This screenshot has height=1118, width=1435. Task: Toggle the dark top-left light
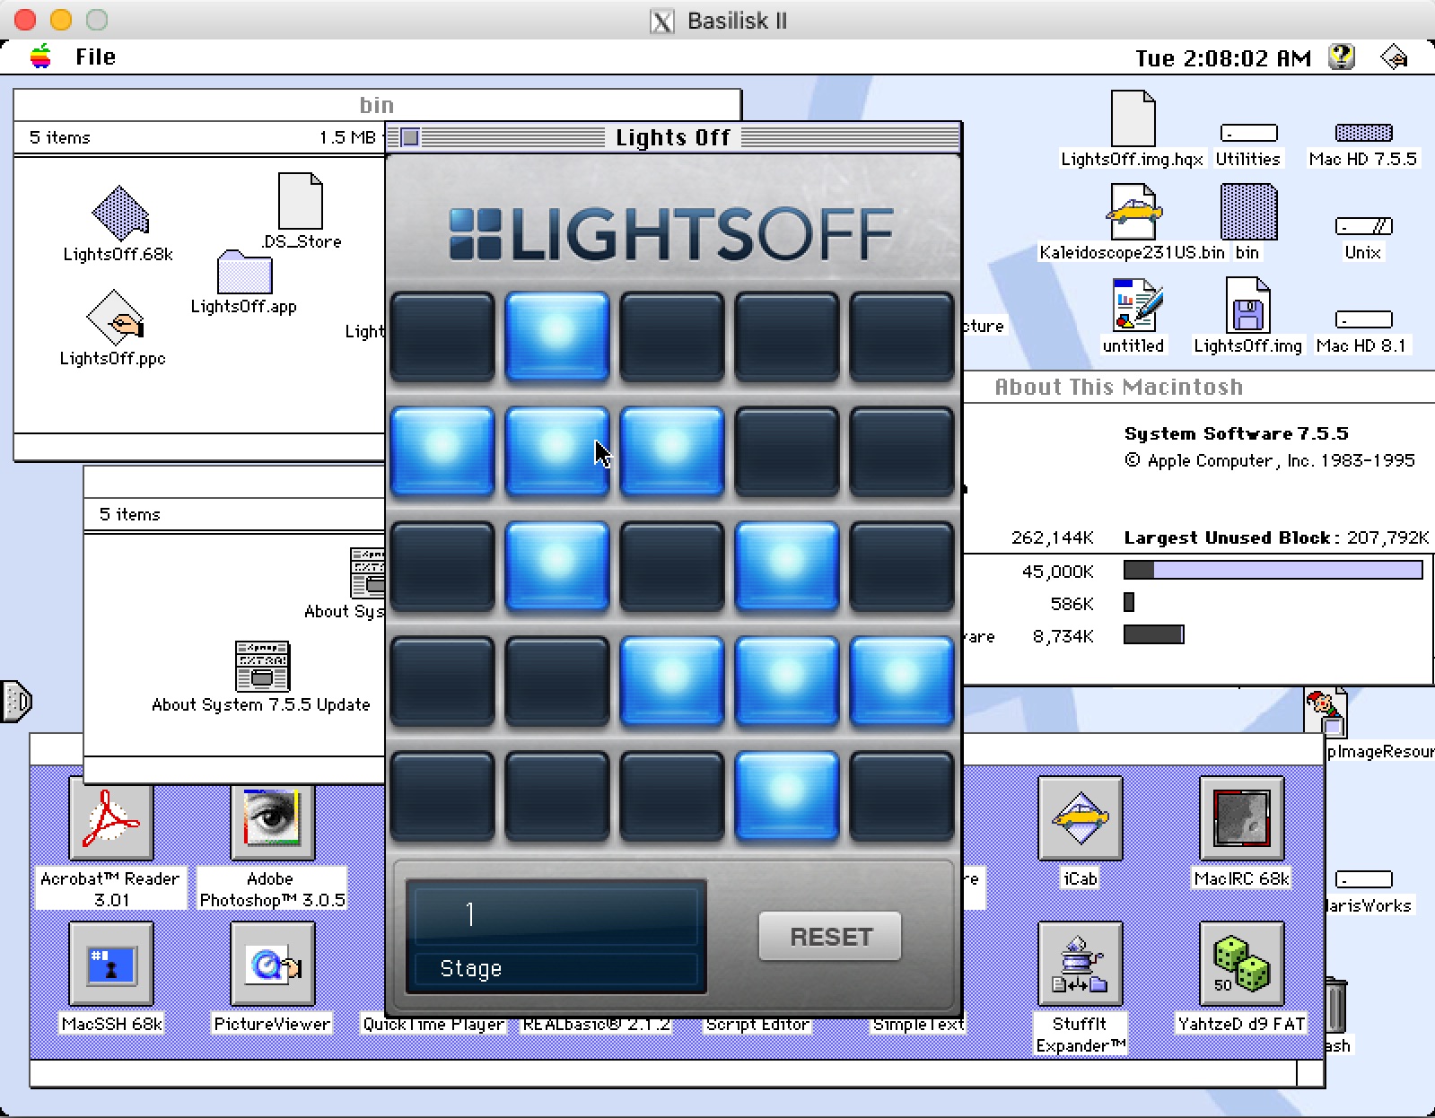click(442, 336)
